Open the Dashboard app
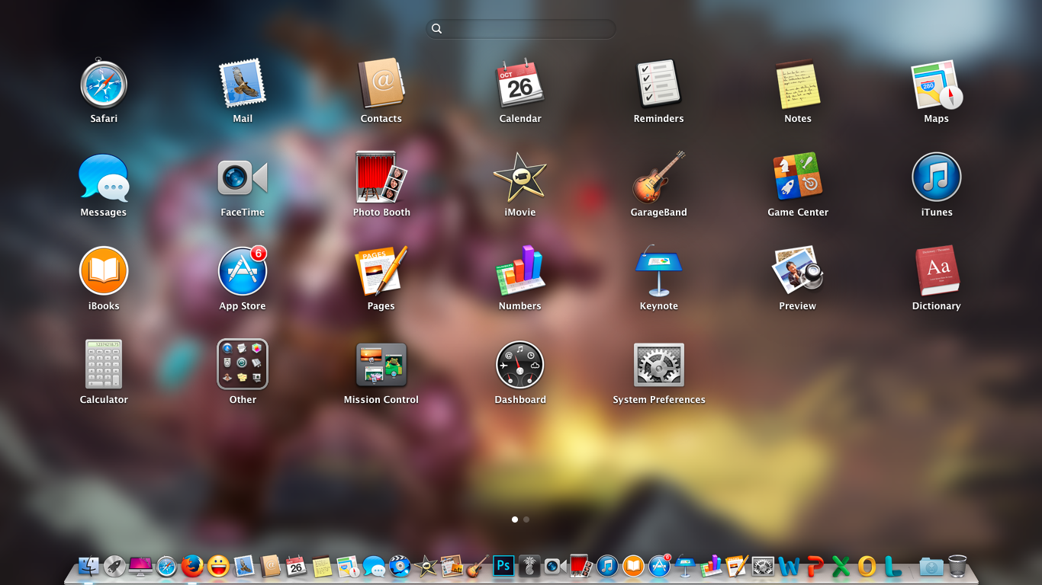The image size is (1042, 585). (x=519, y=365)
